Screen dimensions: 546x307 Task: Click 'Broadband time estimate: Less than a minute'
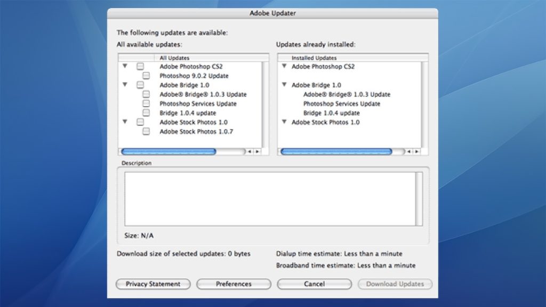(346, 265)
